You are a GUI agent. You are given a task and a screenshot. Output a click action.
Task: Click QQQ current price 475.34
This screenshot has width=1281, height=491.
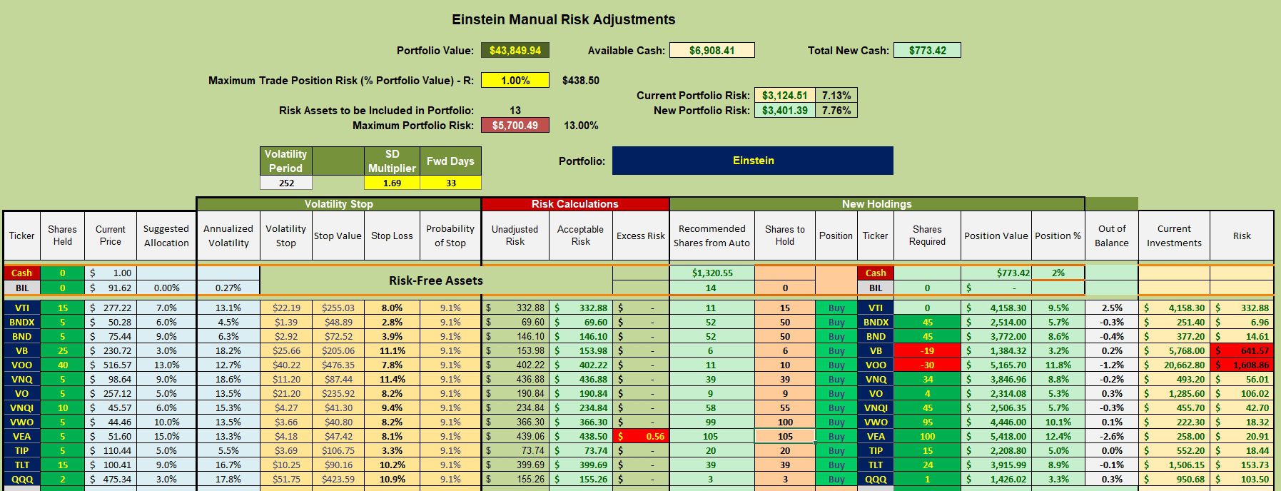click(x=111, y=479)
